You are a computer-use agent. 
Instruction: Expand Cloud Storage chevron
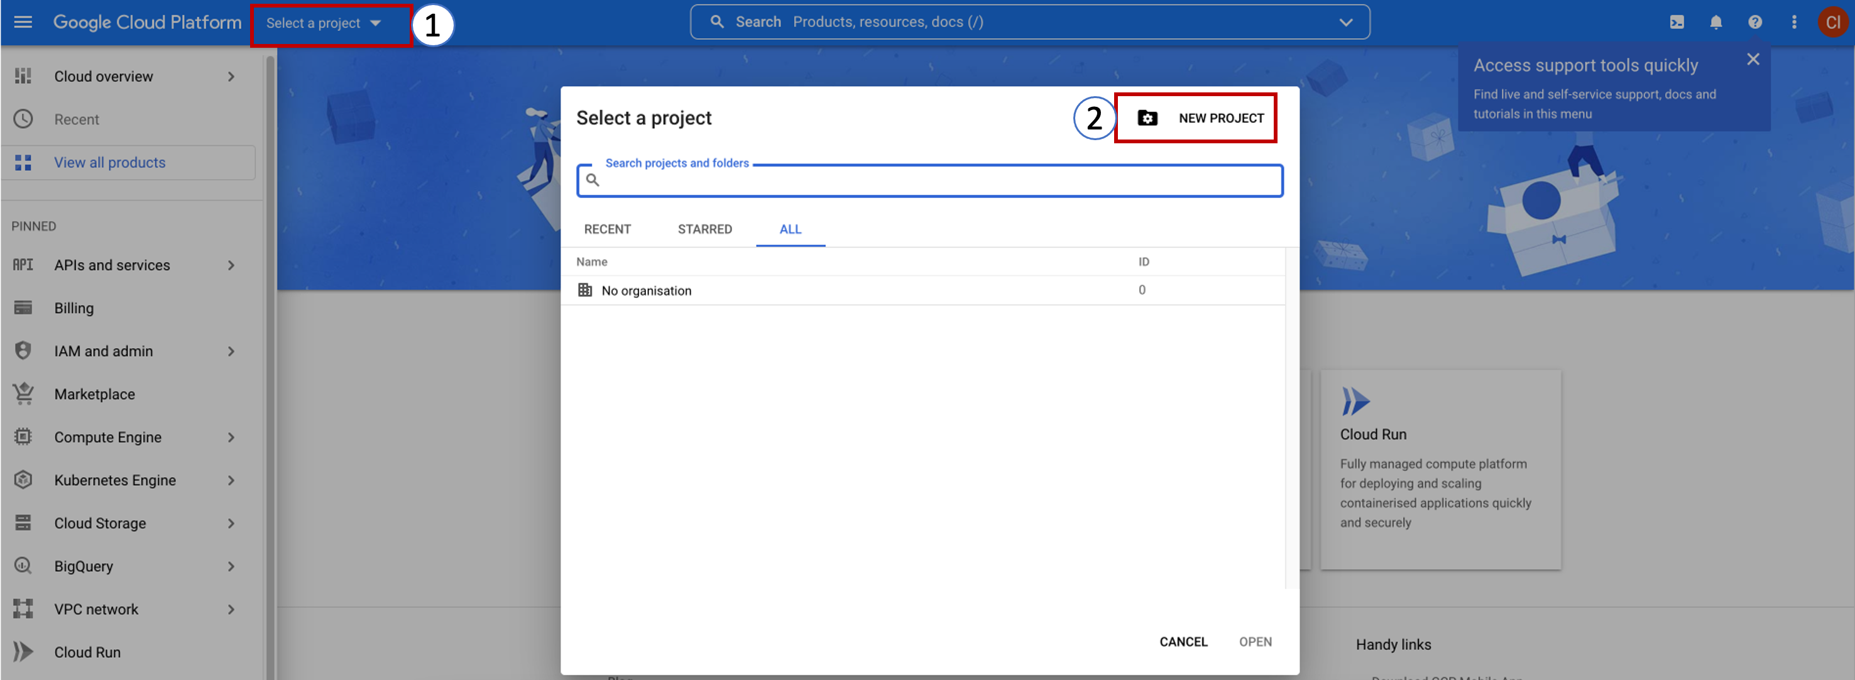pyautogui.click(x=231, y=524)
